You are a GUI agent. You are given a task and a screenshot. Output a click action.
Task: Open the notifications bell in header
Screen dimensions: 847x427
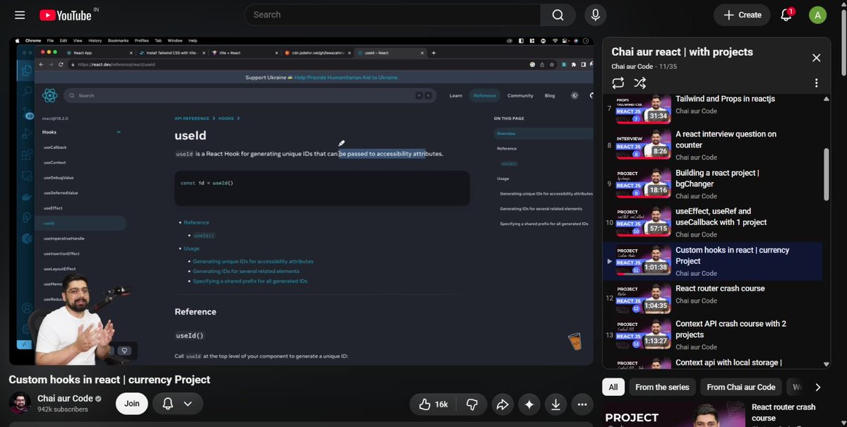786,15
